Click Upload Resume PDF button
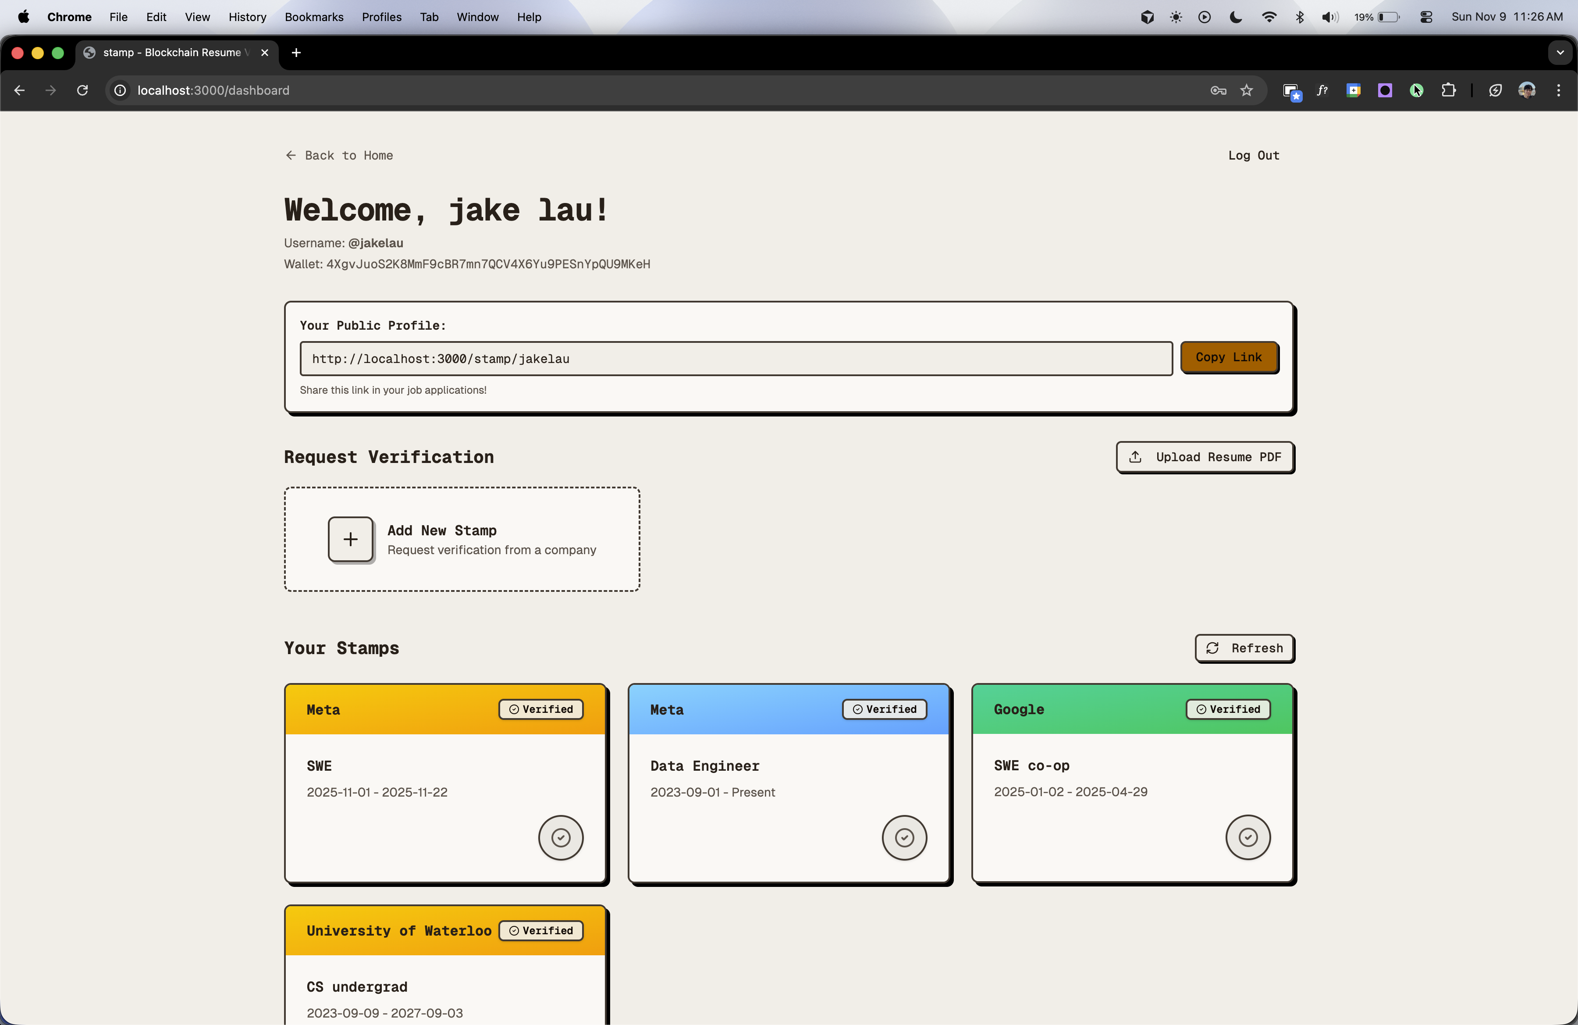Image resolution: width=1578 pixels, height=1025 pixels. click(x=1205, y=457)
